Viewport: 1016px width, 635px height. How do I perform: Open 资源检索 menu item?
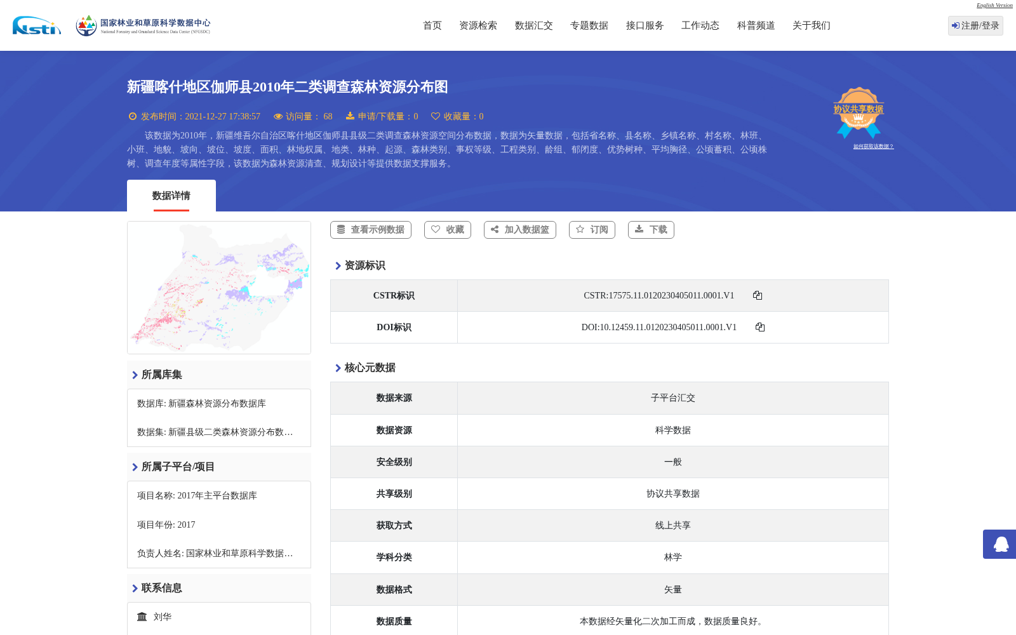(478, 25)
